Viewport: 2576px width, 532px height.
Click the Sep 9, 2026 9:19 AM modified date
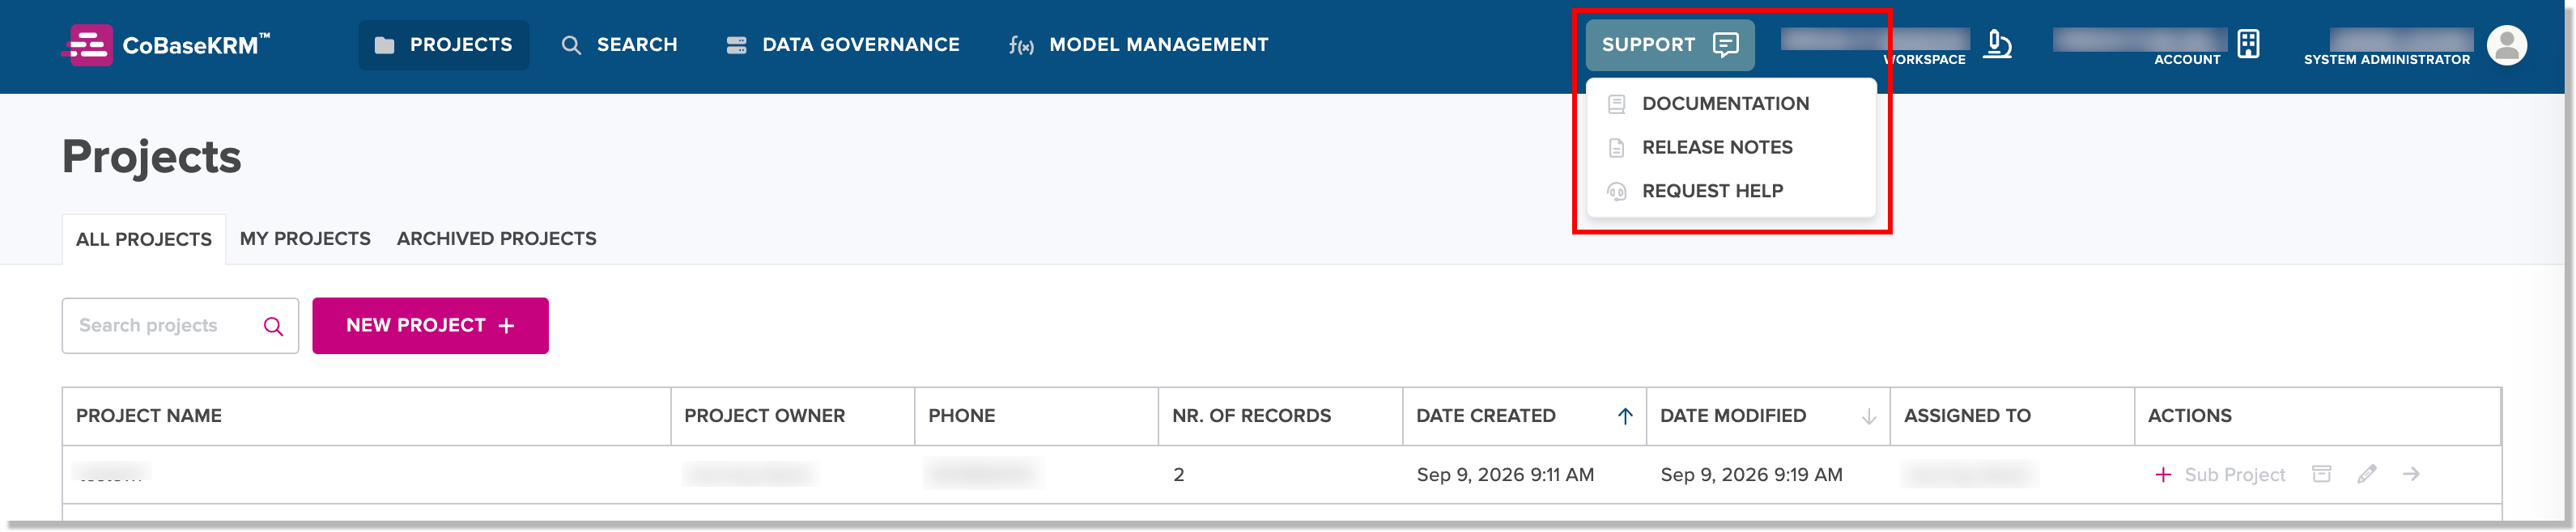tap(1751, 475)
